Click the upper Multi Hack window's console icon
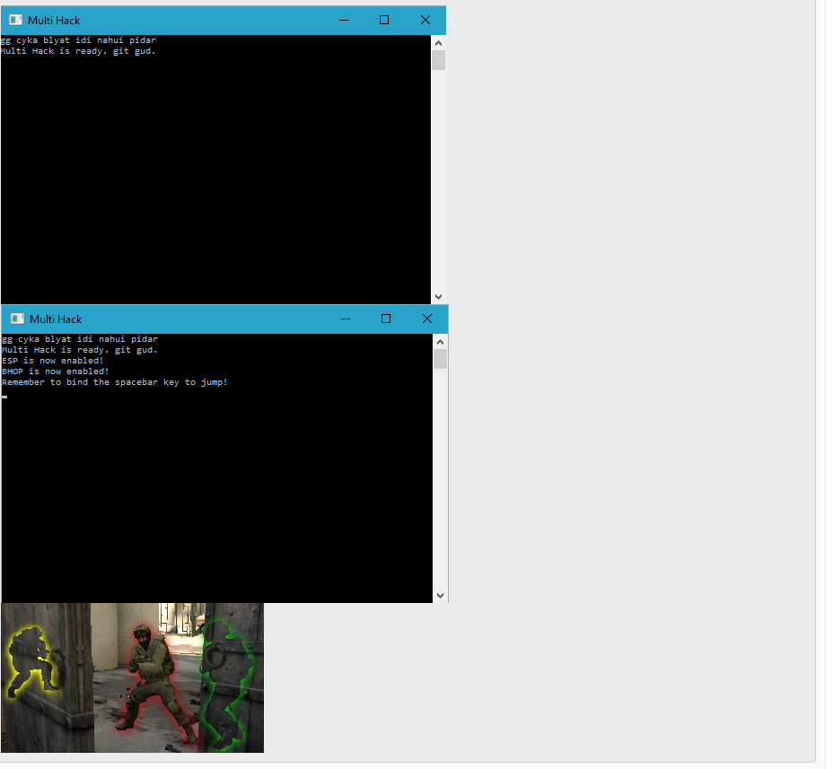This screenshot has width=833, height=769. coord(16,20)
